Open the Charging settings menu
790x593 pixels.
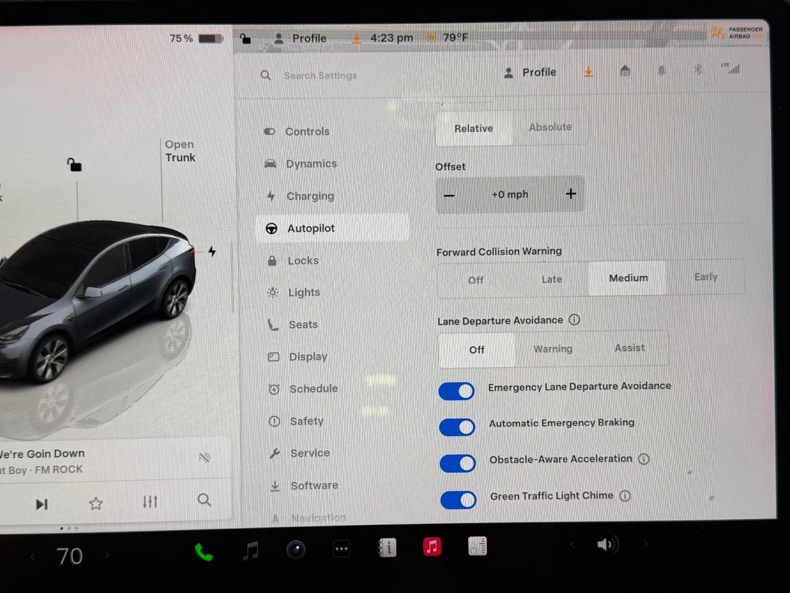point(310,196)
